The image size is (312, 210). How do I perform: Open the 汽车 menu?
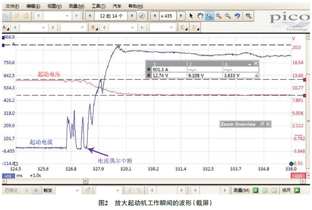(x=117, y=6)
